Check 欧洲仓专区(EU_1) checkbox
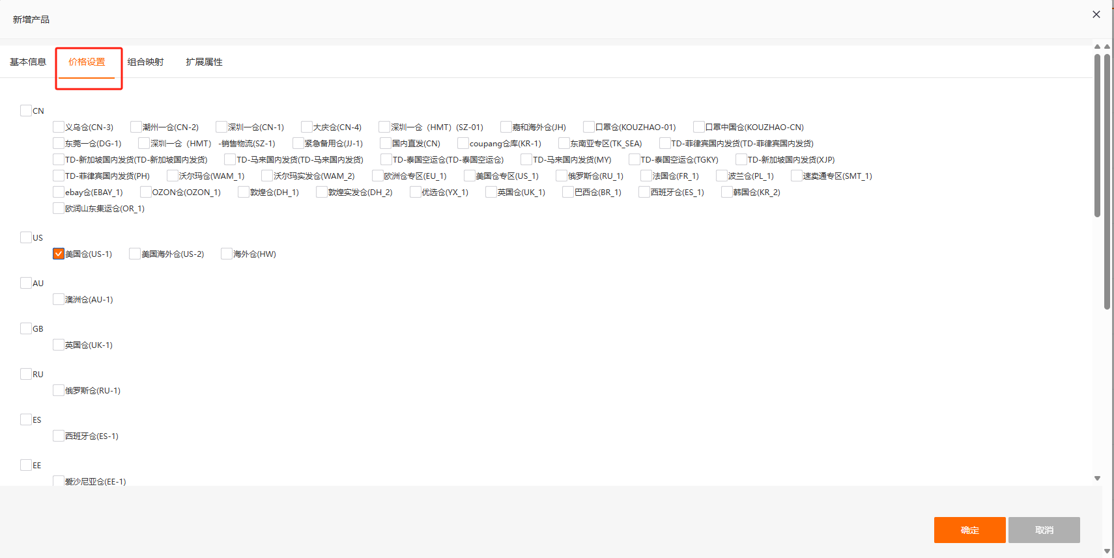This screenshot has height=558, width=1114. [x=378, y=176]
